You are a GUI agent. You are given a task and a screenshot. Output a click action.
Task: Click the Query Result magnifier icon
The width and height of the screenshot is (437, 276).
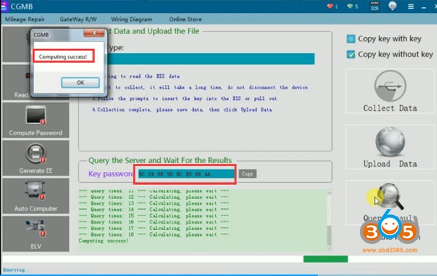pos(390,197)
